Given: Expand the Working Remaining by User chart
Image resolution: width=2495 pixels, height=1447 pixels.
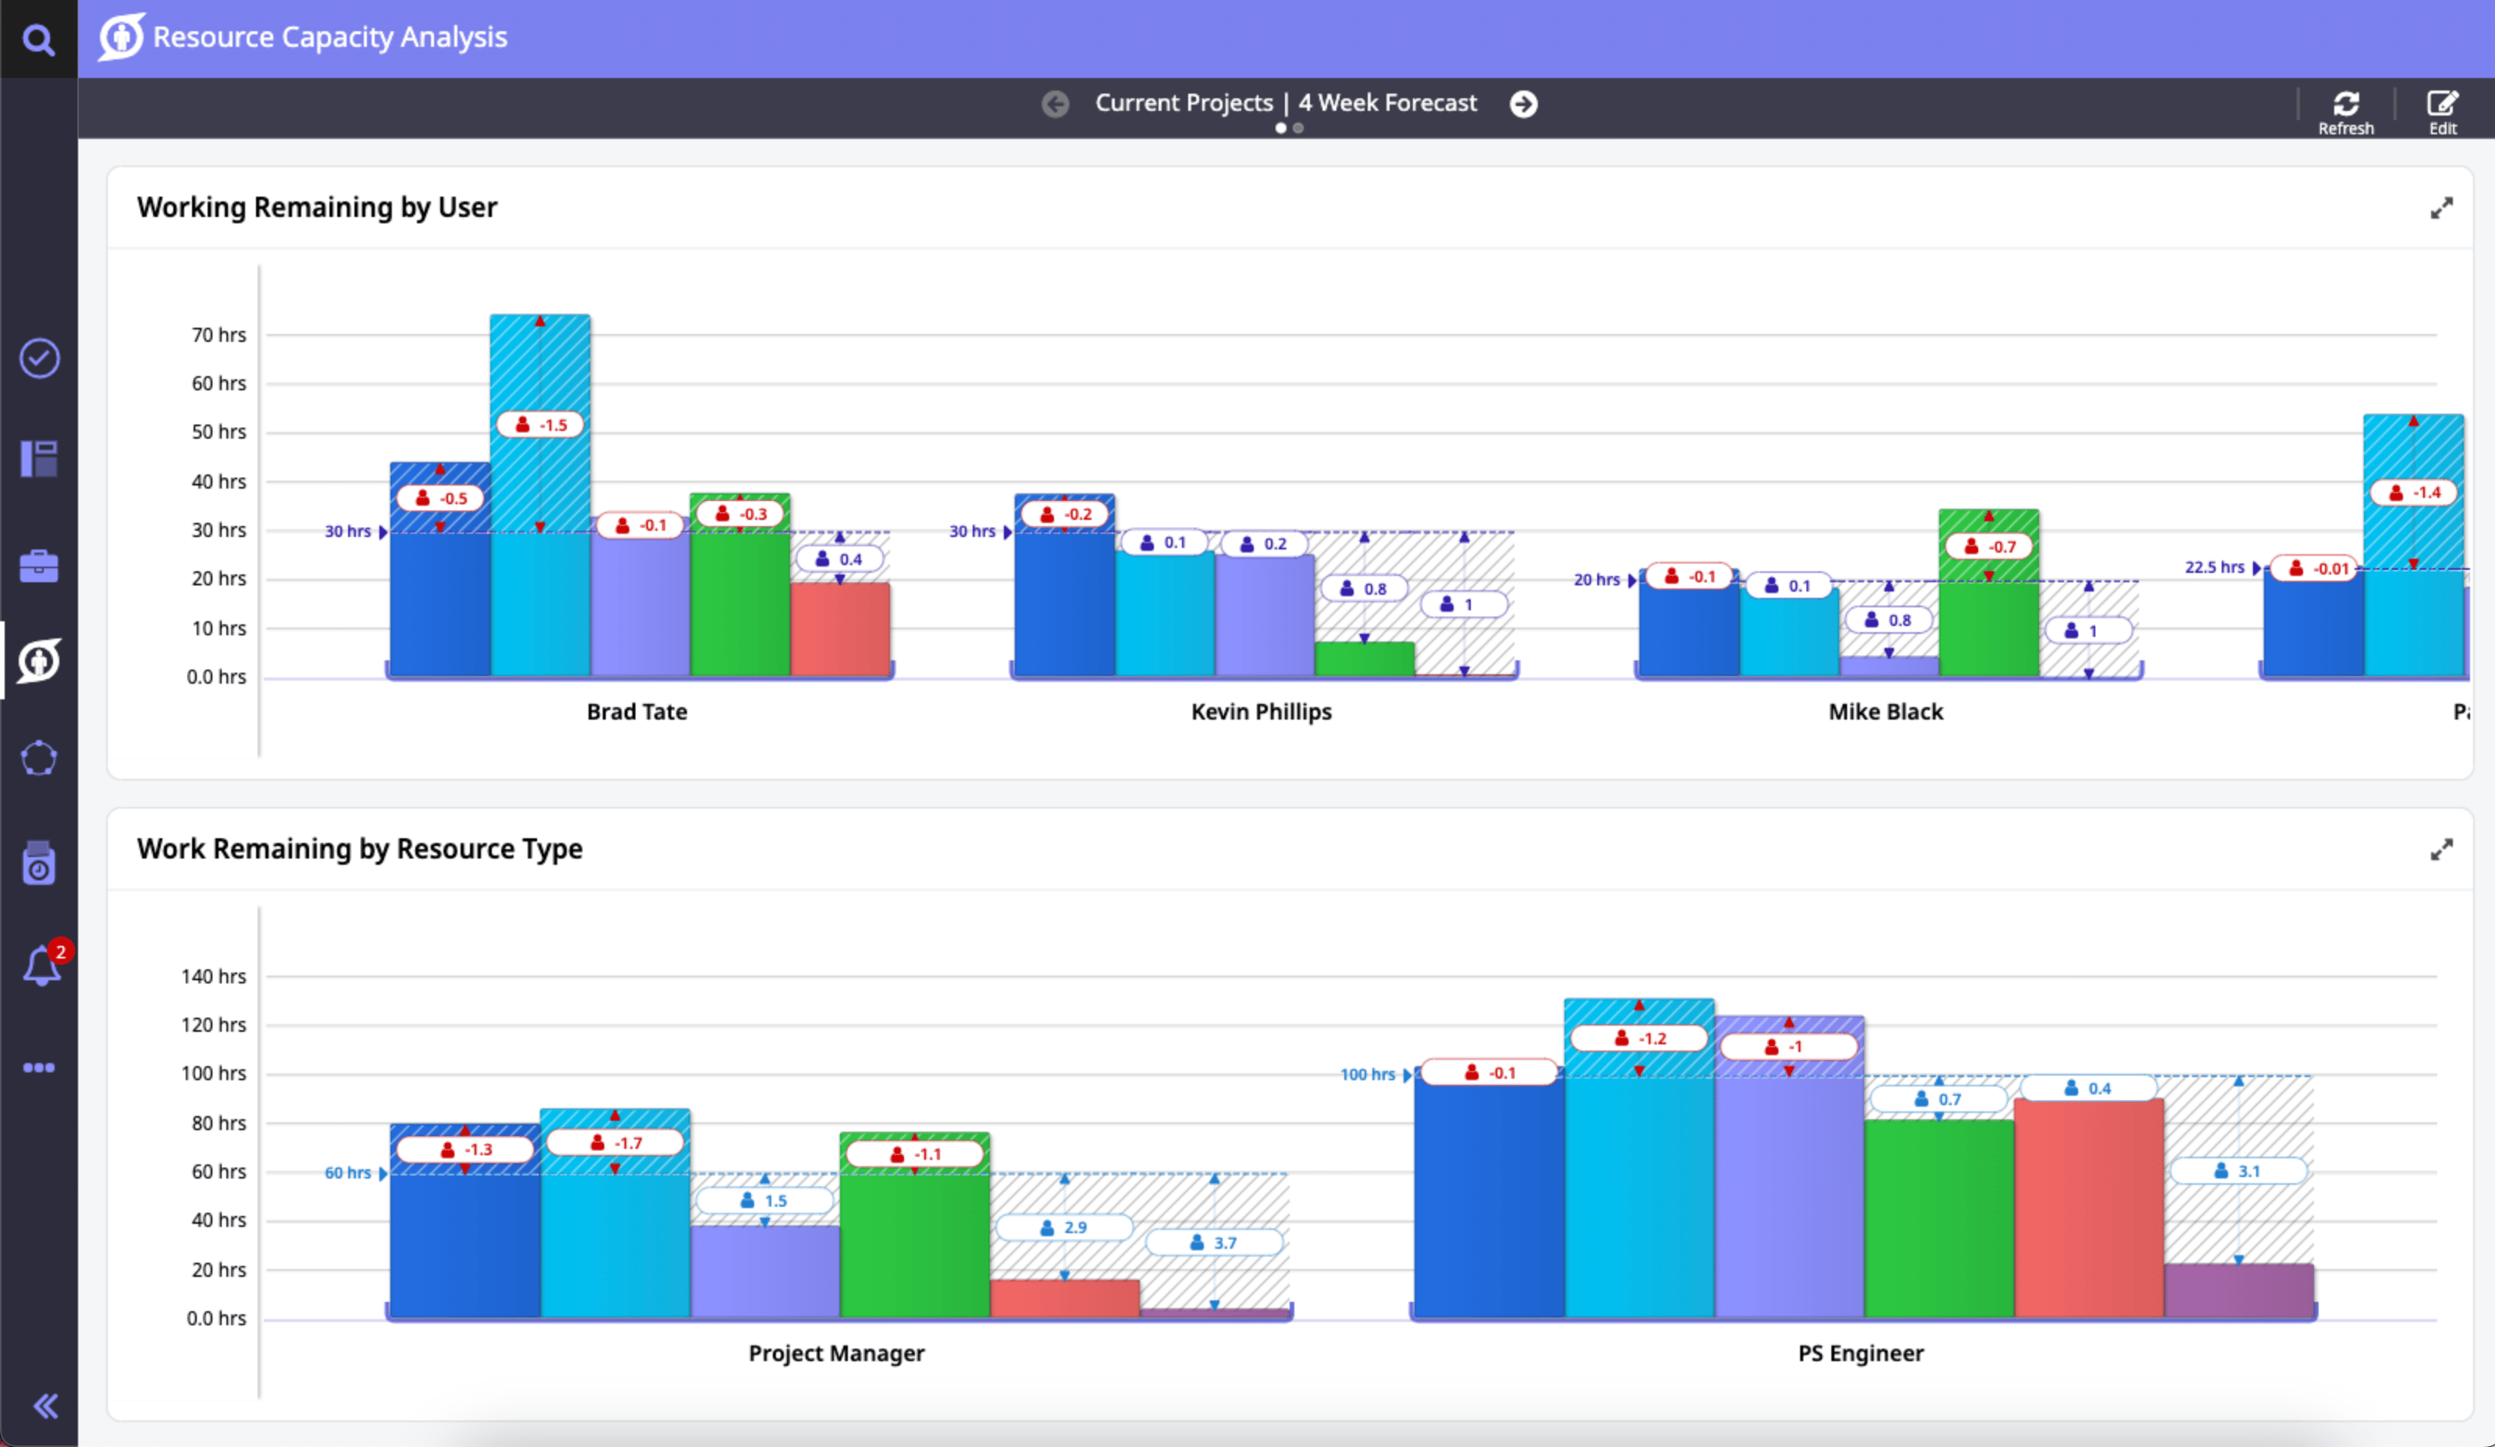Looking at the screenshot, I should 2442,208.
